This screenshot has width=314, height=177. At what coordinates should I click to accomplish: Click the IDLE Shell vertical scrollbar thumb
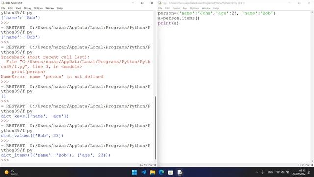[155, 128]
